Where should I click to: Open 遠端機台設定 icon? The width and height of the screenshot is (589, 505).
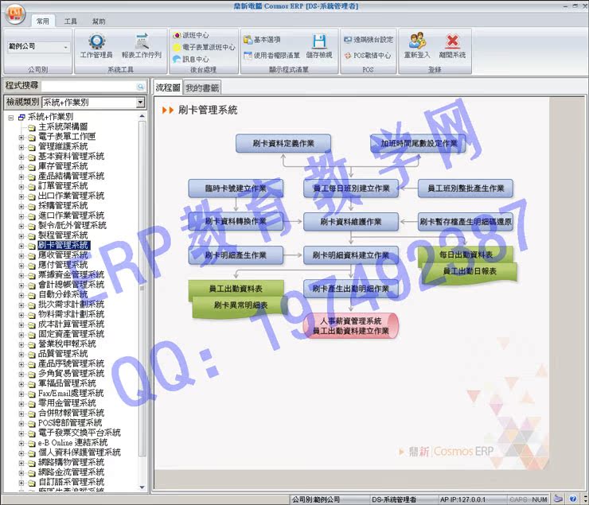pos(348,40)
